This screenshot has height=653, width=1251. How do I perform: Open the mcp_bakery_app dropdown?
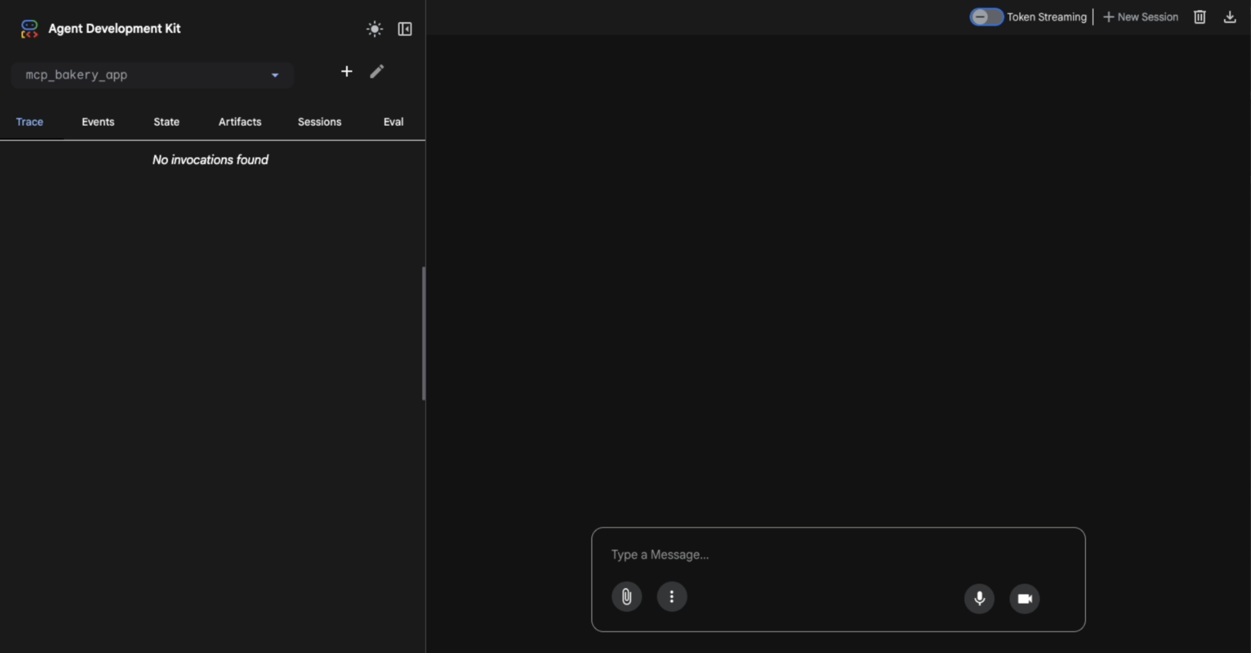pos(152,75)
